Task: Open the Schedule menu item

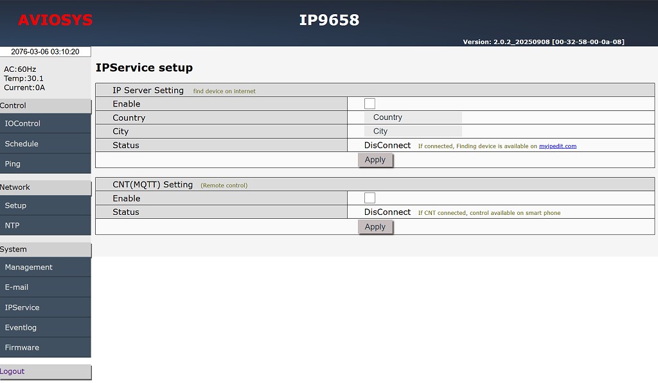Action: (x=45, y=144)
